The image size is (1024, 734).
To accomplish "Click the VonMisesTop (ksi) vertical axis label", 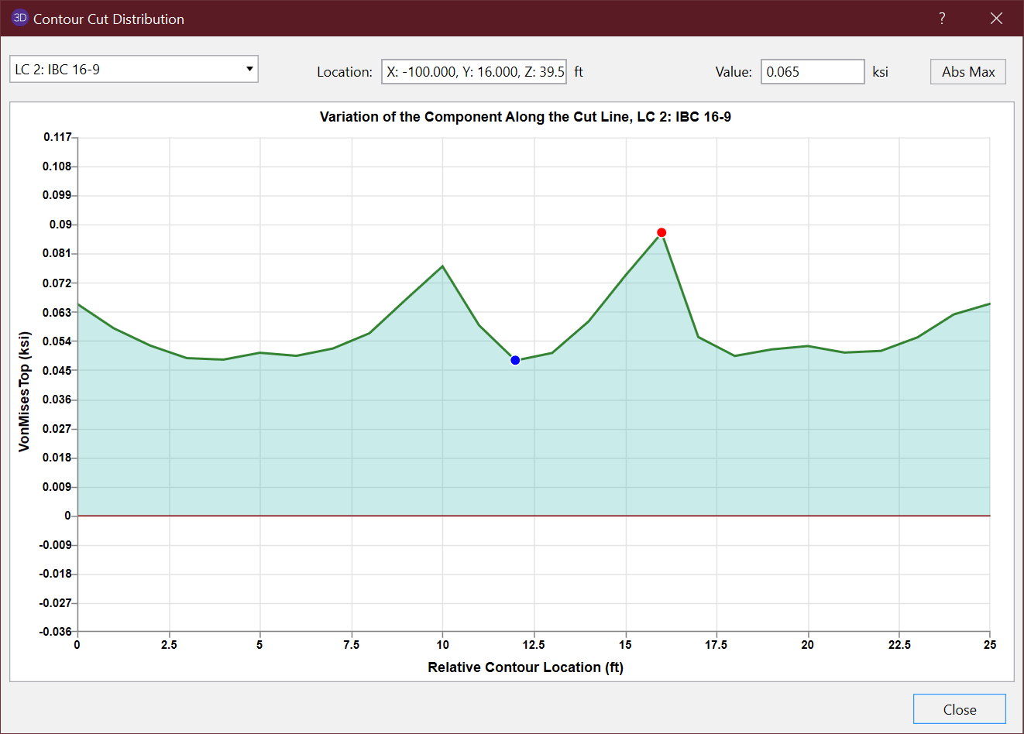I will tap(24, 392).
